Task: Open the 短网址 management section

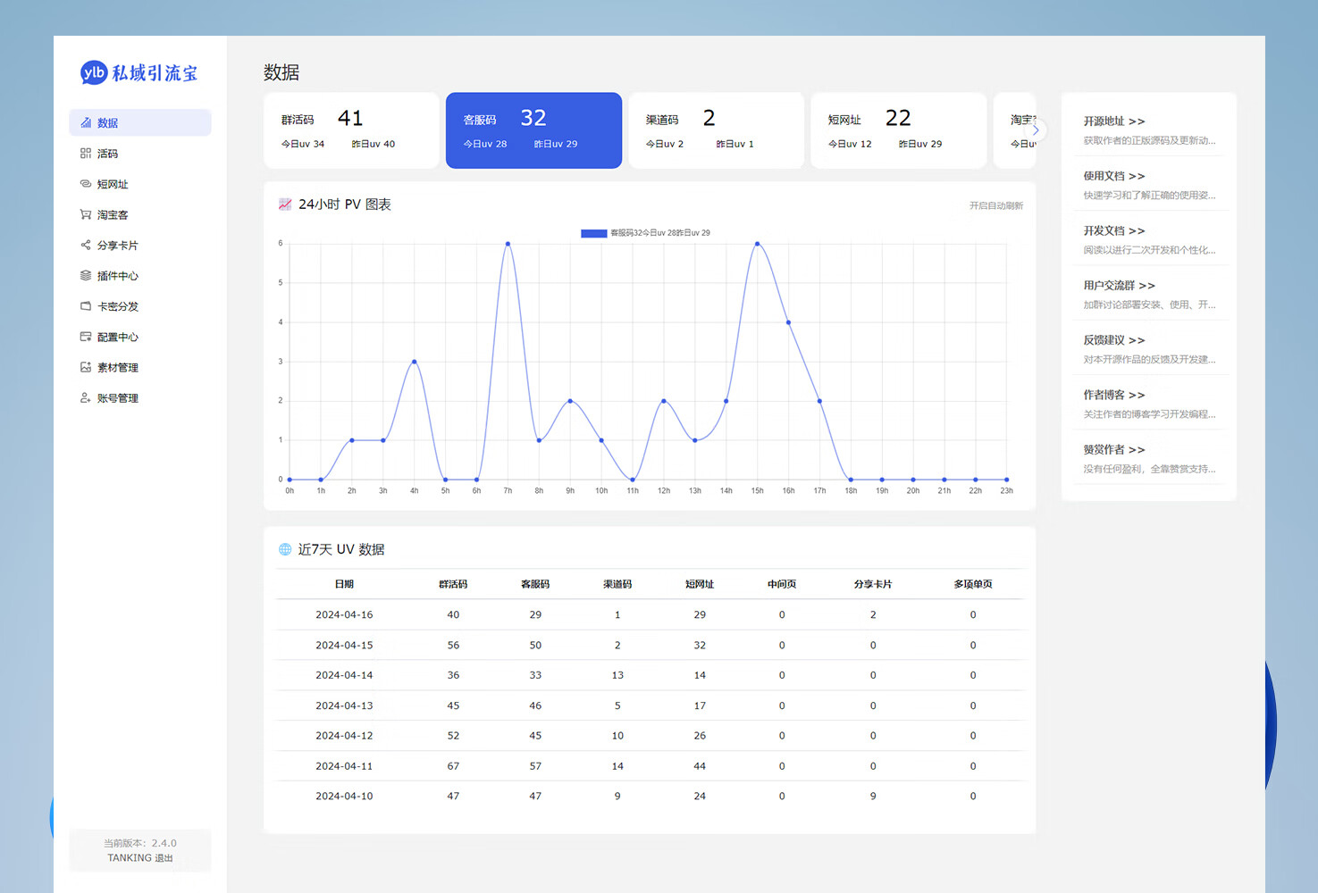Action: (x=113, y=183)
